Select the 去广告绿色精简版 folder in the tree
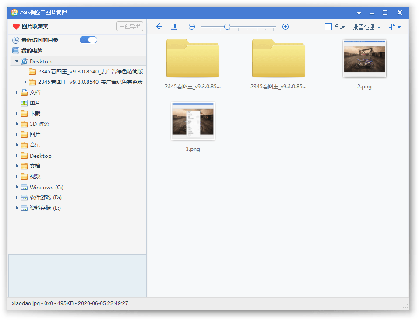 click(90, 72)
